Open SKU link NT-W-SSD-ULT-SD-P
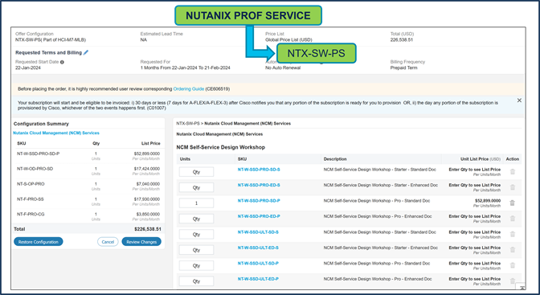This screenshot has height=295, width=540. [x=258, y=264]
